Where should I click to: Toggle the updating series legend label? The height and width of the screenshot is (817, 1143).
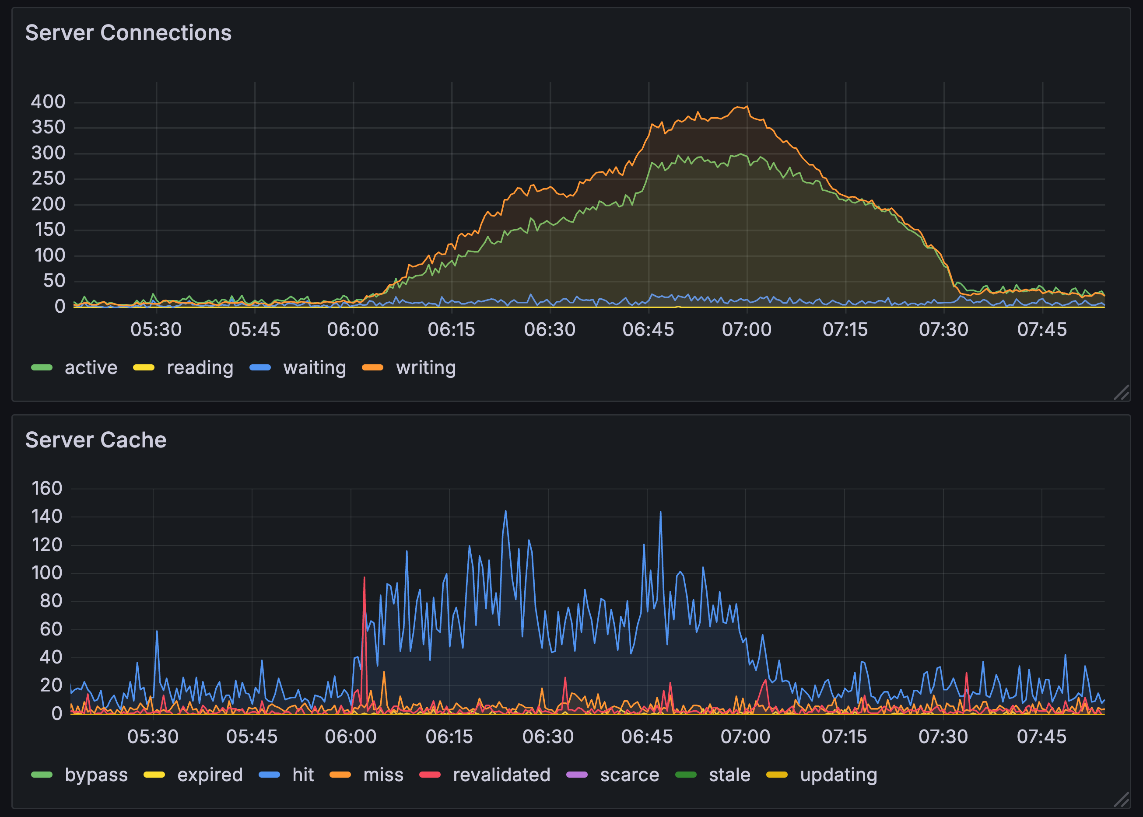[838, 775]
